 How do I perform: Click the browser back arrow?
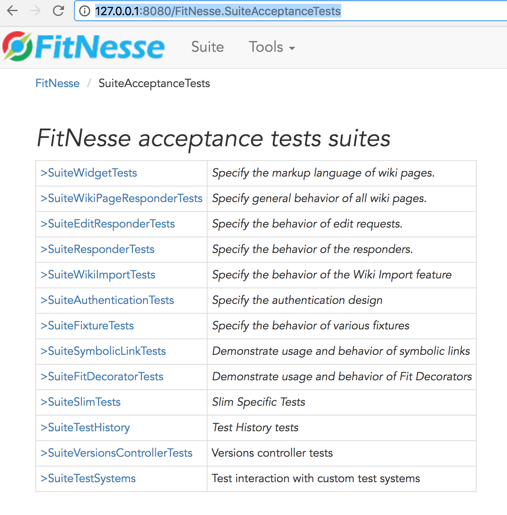coord(13,11)
